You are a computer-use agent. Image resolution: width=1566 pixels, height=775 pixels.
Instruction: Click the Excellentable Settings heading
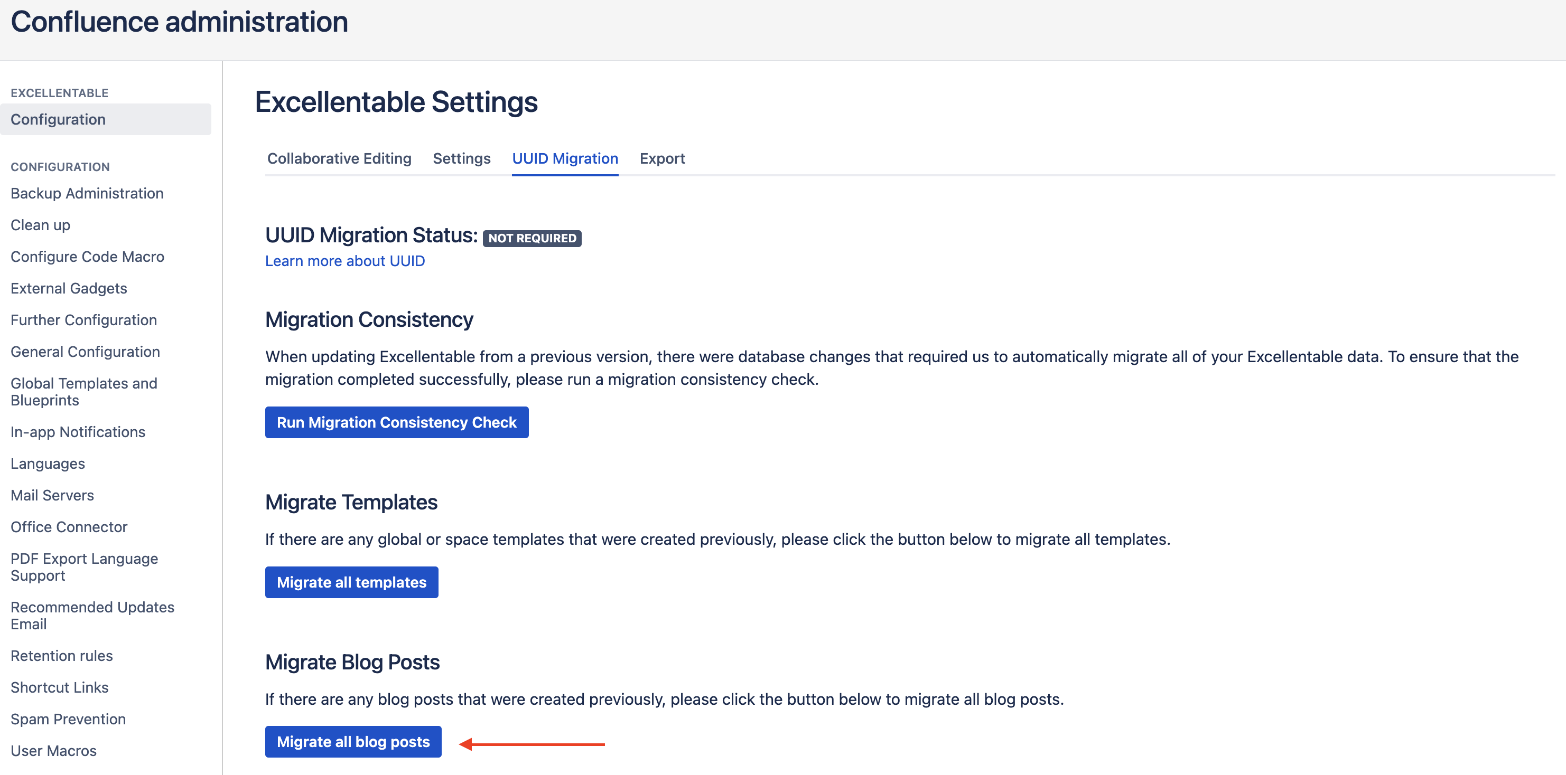[x=396, y=101]
